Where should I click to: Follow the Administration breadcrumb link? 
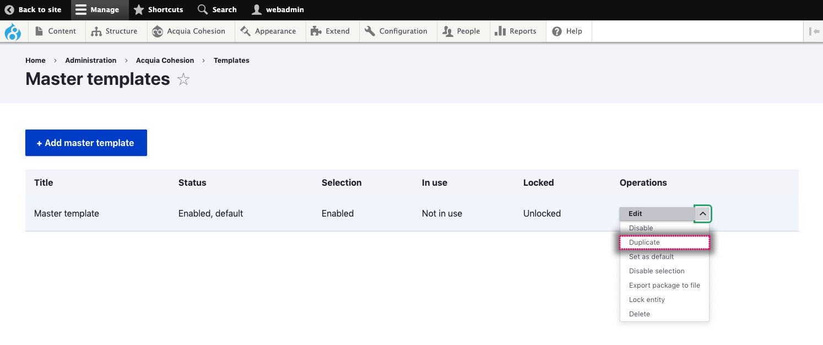[x=90, y=61]
